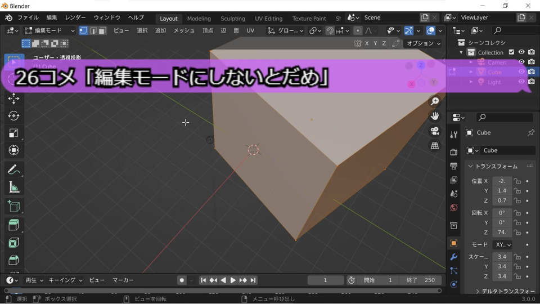Open the 頂点 menu
This screenshot has height=304, width=540.
(x=208, y=30)
